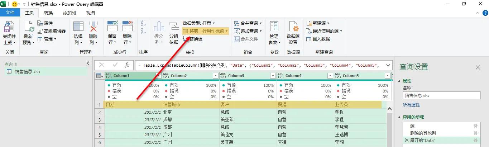Viewport: 489px width, 147px height.
Task: Click the 所有属性 link
Action: coord(411,105)
